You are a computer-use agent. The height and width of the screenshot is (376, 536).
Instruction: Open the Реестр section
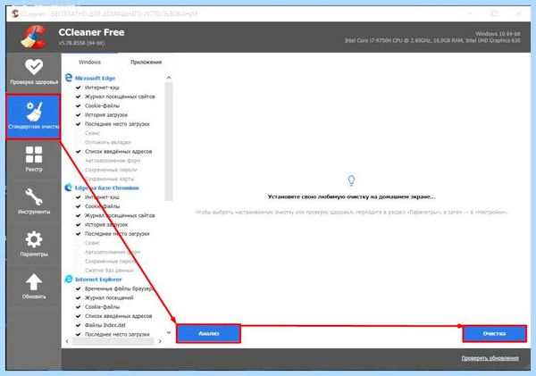tap(34, 159)
